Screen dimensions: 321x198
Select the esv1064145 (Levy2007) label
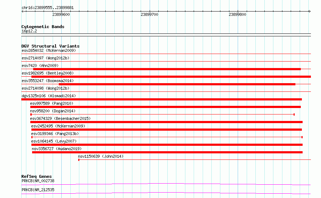[54, 141]
